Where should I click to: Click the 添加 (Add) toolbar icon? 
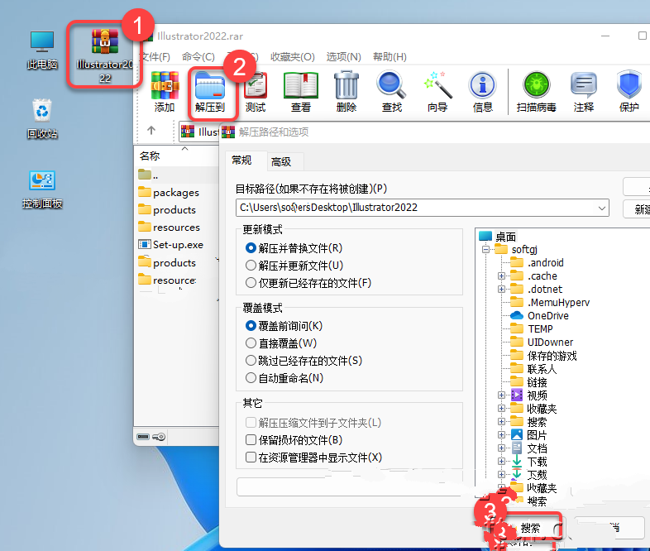click(x=165, y=92)
